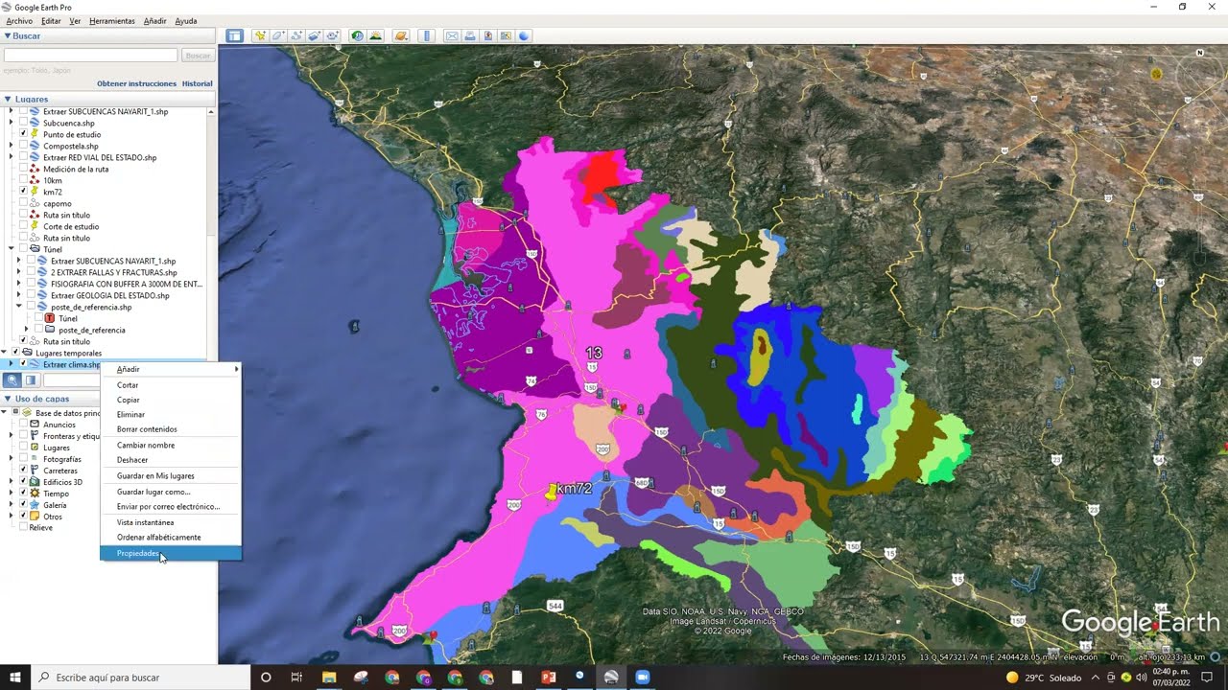The image size is (1228, 690).
Task: Open the Herramientas menu
Action: pyautogui.click(x=111, y=21)
